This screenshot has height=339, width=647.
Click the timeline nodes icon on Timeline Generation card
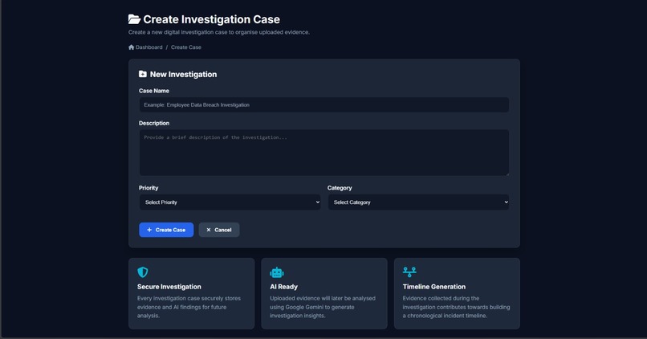409,272
